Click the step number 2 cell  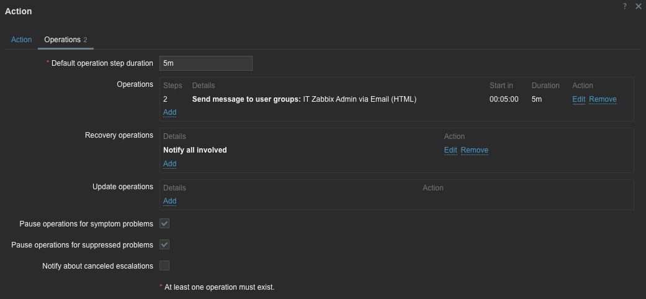pos(165,99)
